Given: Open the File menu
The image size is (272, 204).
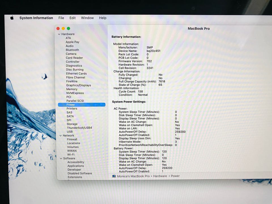Looking at the screenshot, I should pyautogui.click(x=61, y=18).
